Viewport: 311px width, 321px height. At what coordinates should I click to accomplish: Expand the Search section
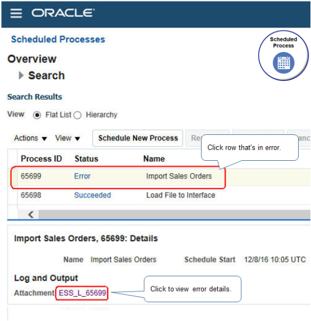tap(21, 75)
